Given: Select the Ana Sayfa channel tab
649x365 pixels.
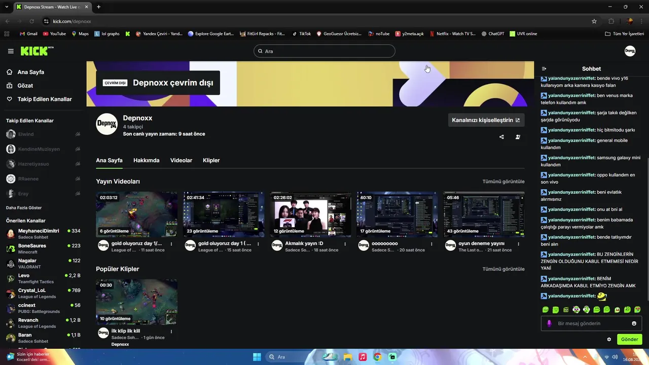Looking at the screenshot, I should point(110,160).
